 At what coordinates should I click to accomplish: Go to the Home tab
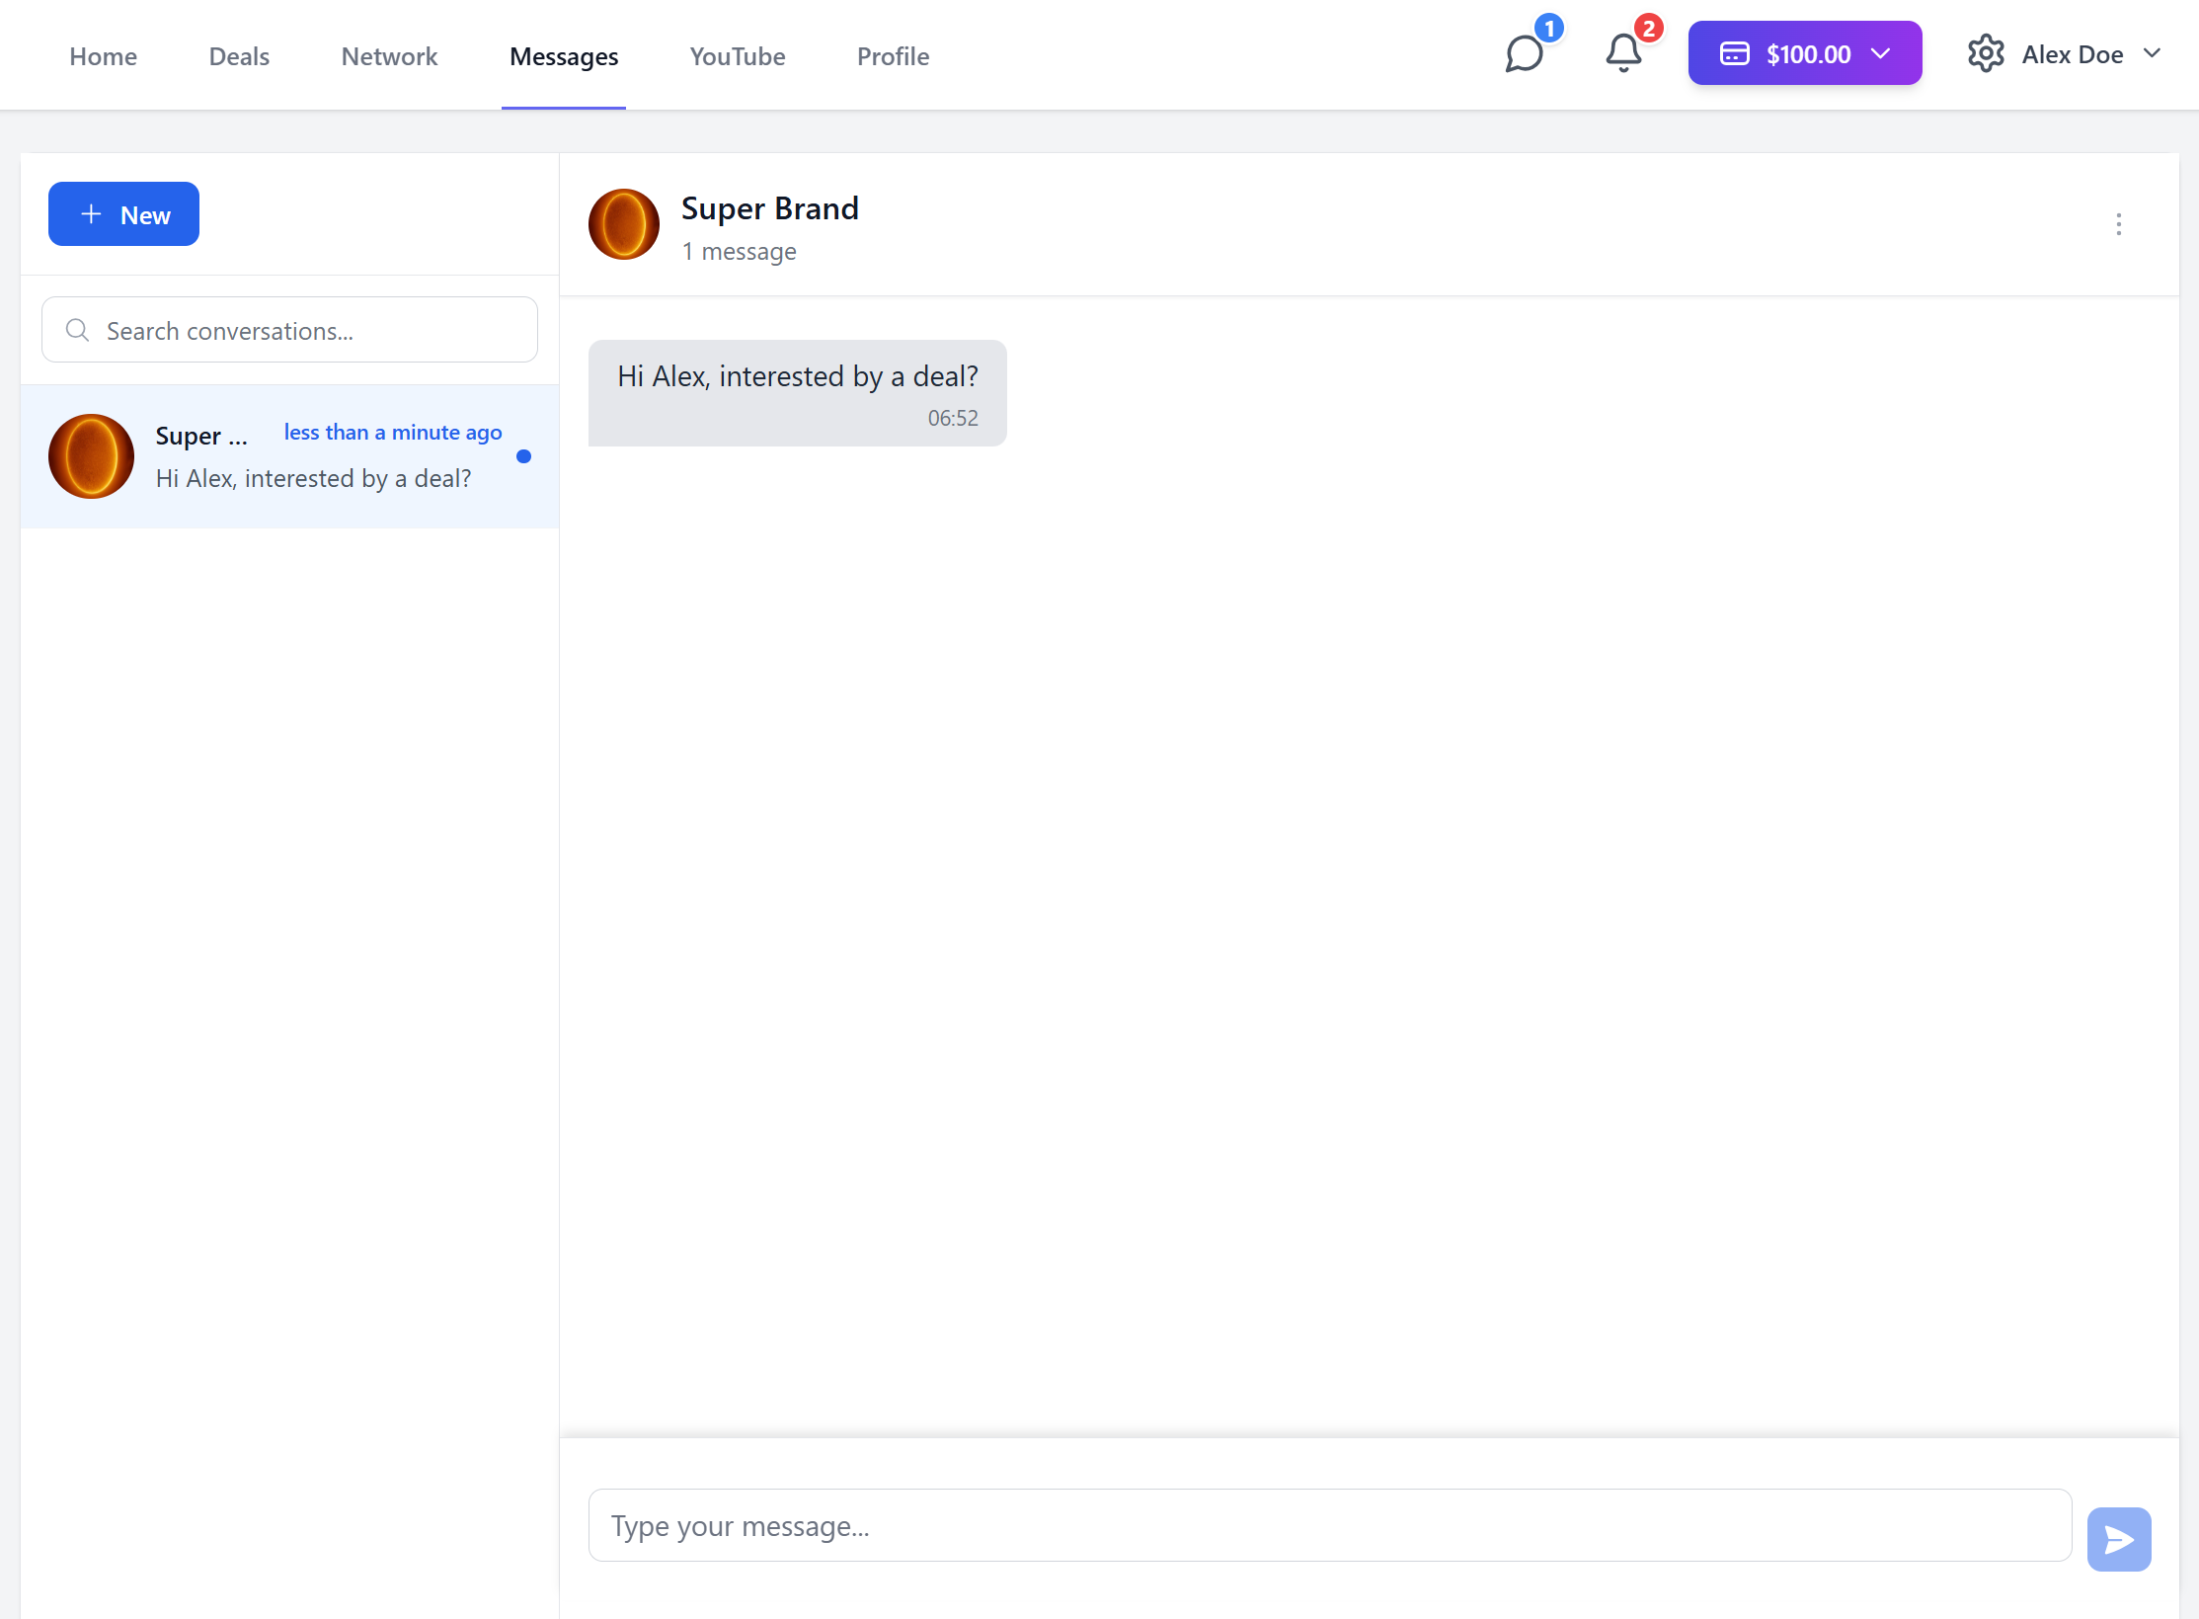pos(104,56)
